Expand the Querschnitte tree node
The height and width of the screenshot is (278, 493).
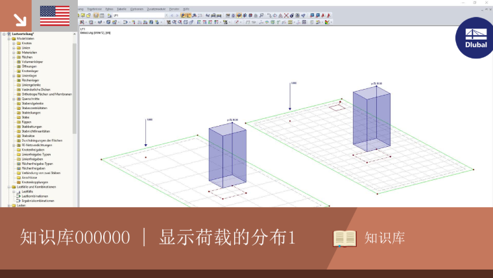click(x=14, y=99)
